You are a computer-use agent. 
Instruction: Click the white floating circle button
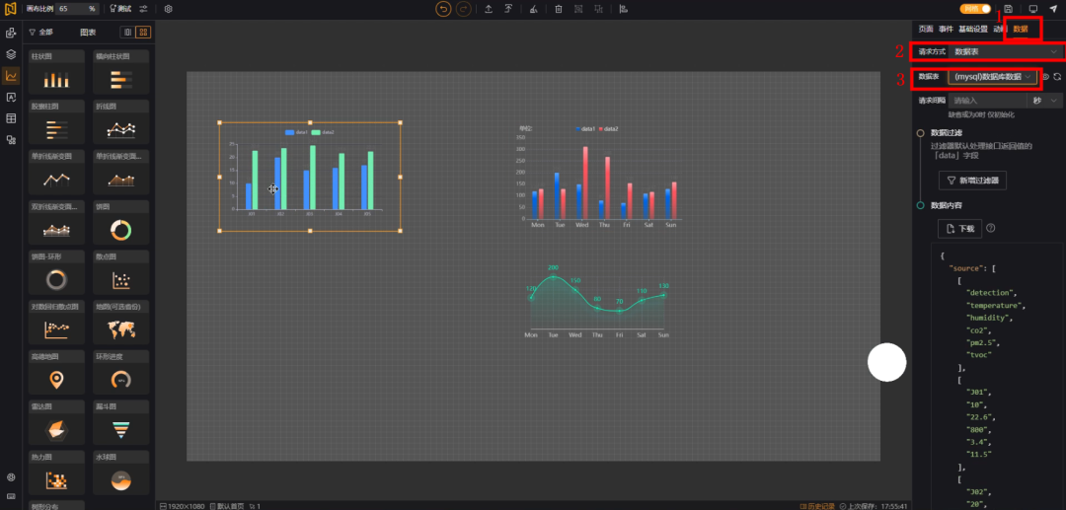tap(886, 362)
